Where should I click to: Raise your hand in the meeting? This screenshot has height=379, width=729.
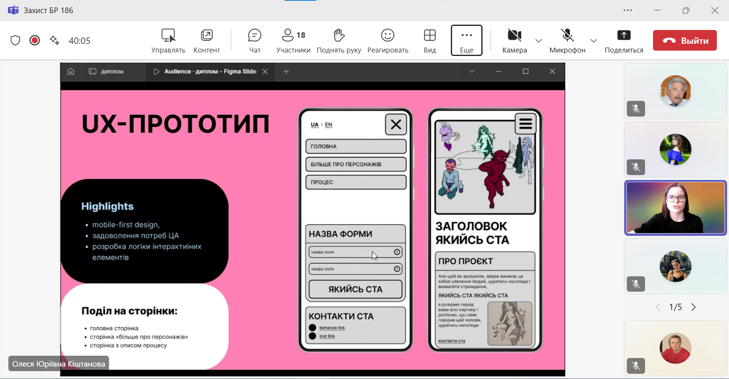pyautogui.click(x=339, y=40)
